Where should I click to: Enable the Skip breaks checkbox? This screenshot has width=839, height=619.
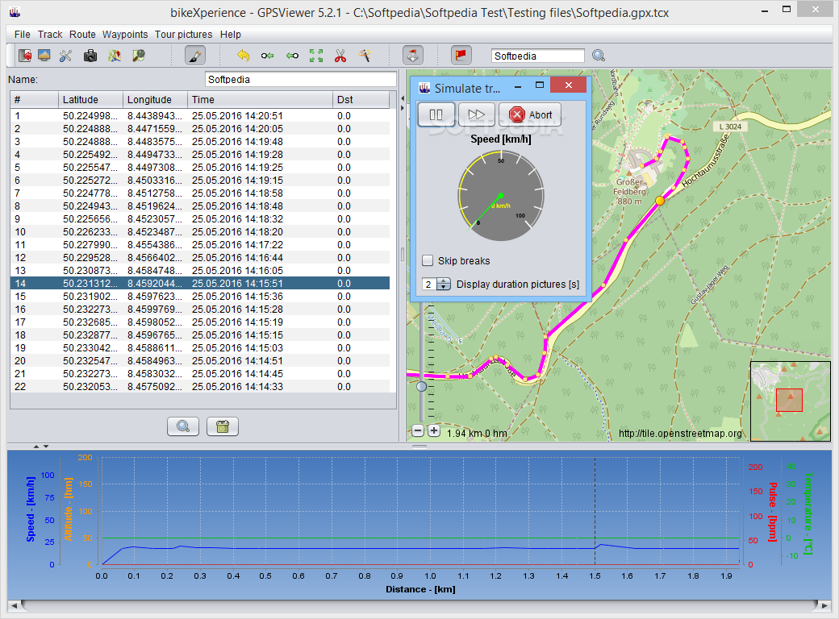(428, 261)
